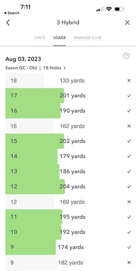This screenshot has width=136, height=271.
Task: Toggle the X beside 182 yards
Action: (129, 263)
